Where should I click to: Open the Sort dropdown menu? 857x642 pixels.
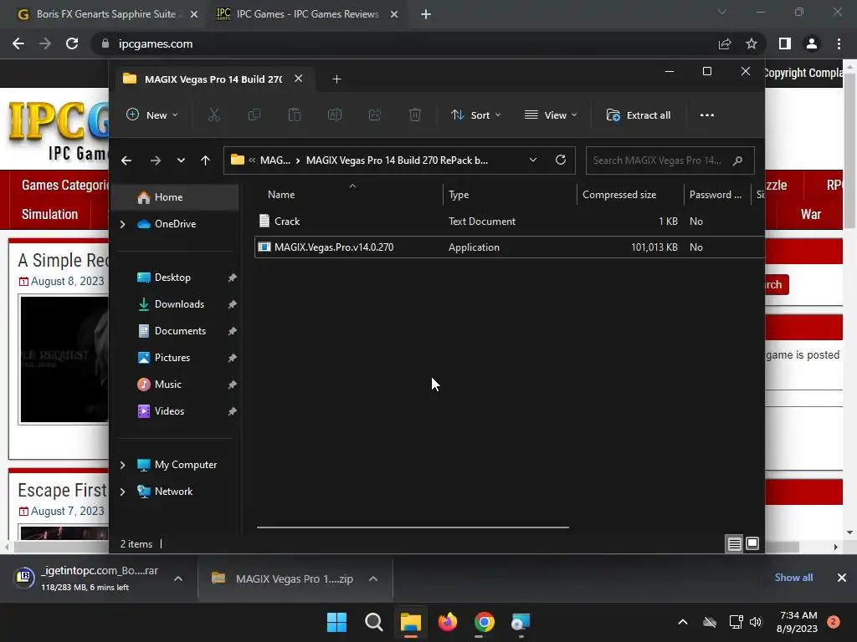coord(475,115)
